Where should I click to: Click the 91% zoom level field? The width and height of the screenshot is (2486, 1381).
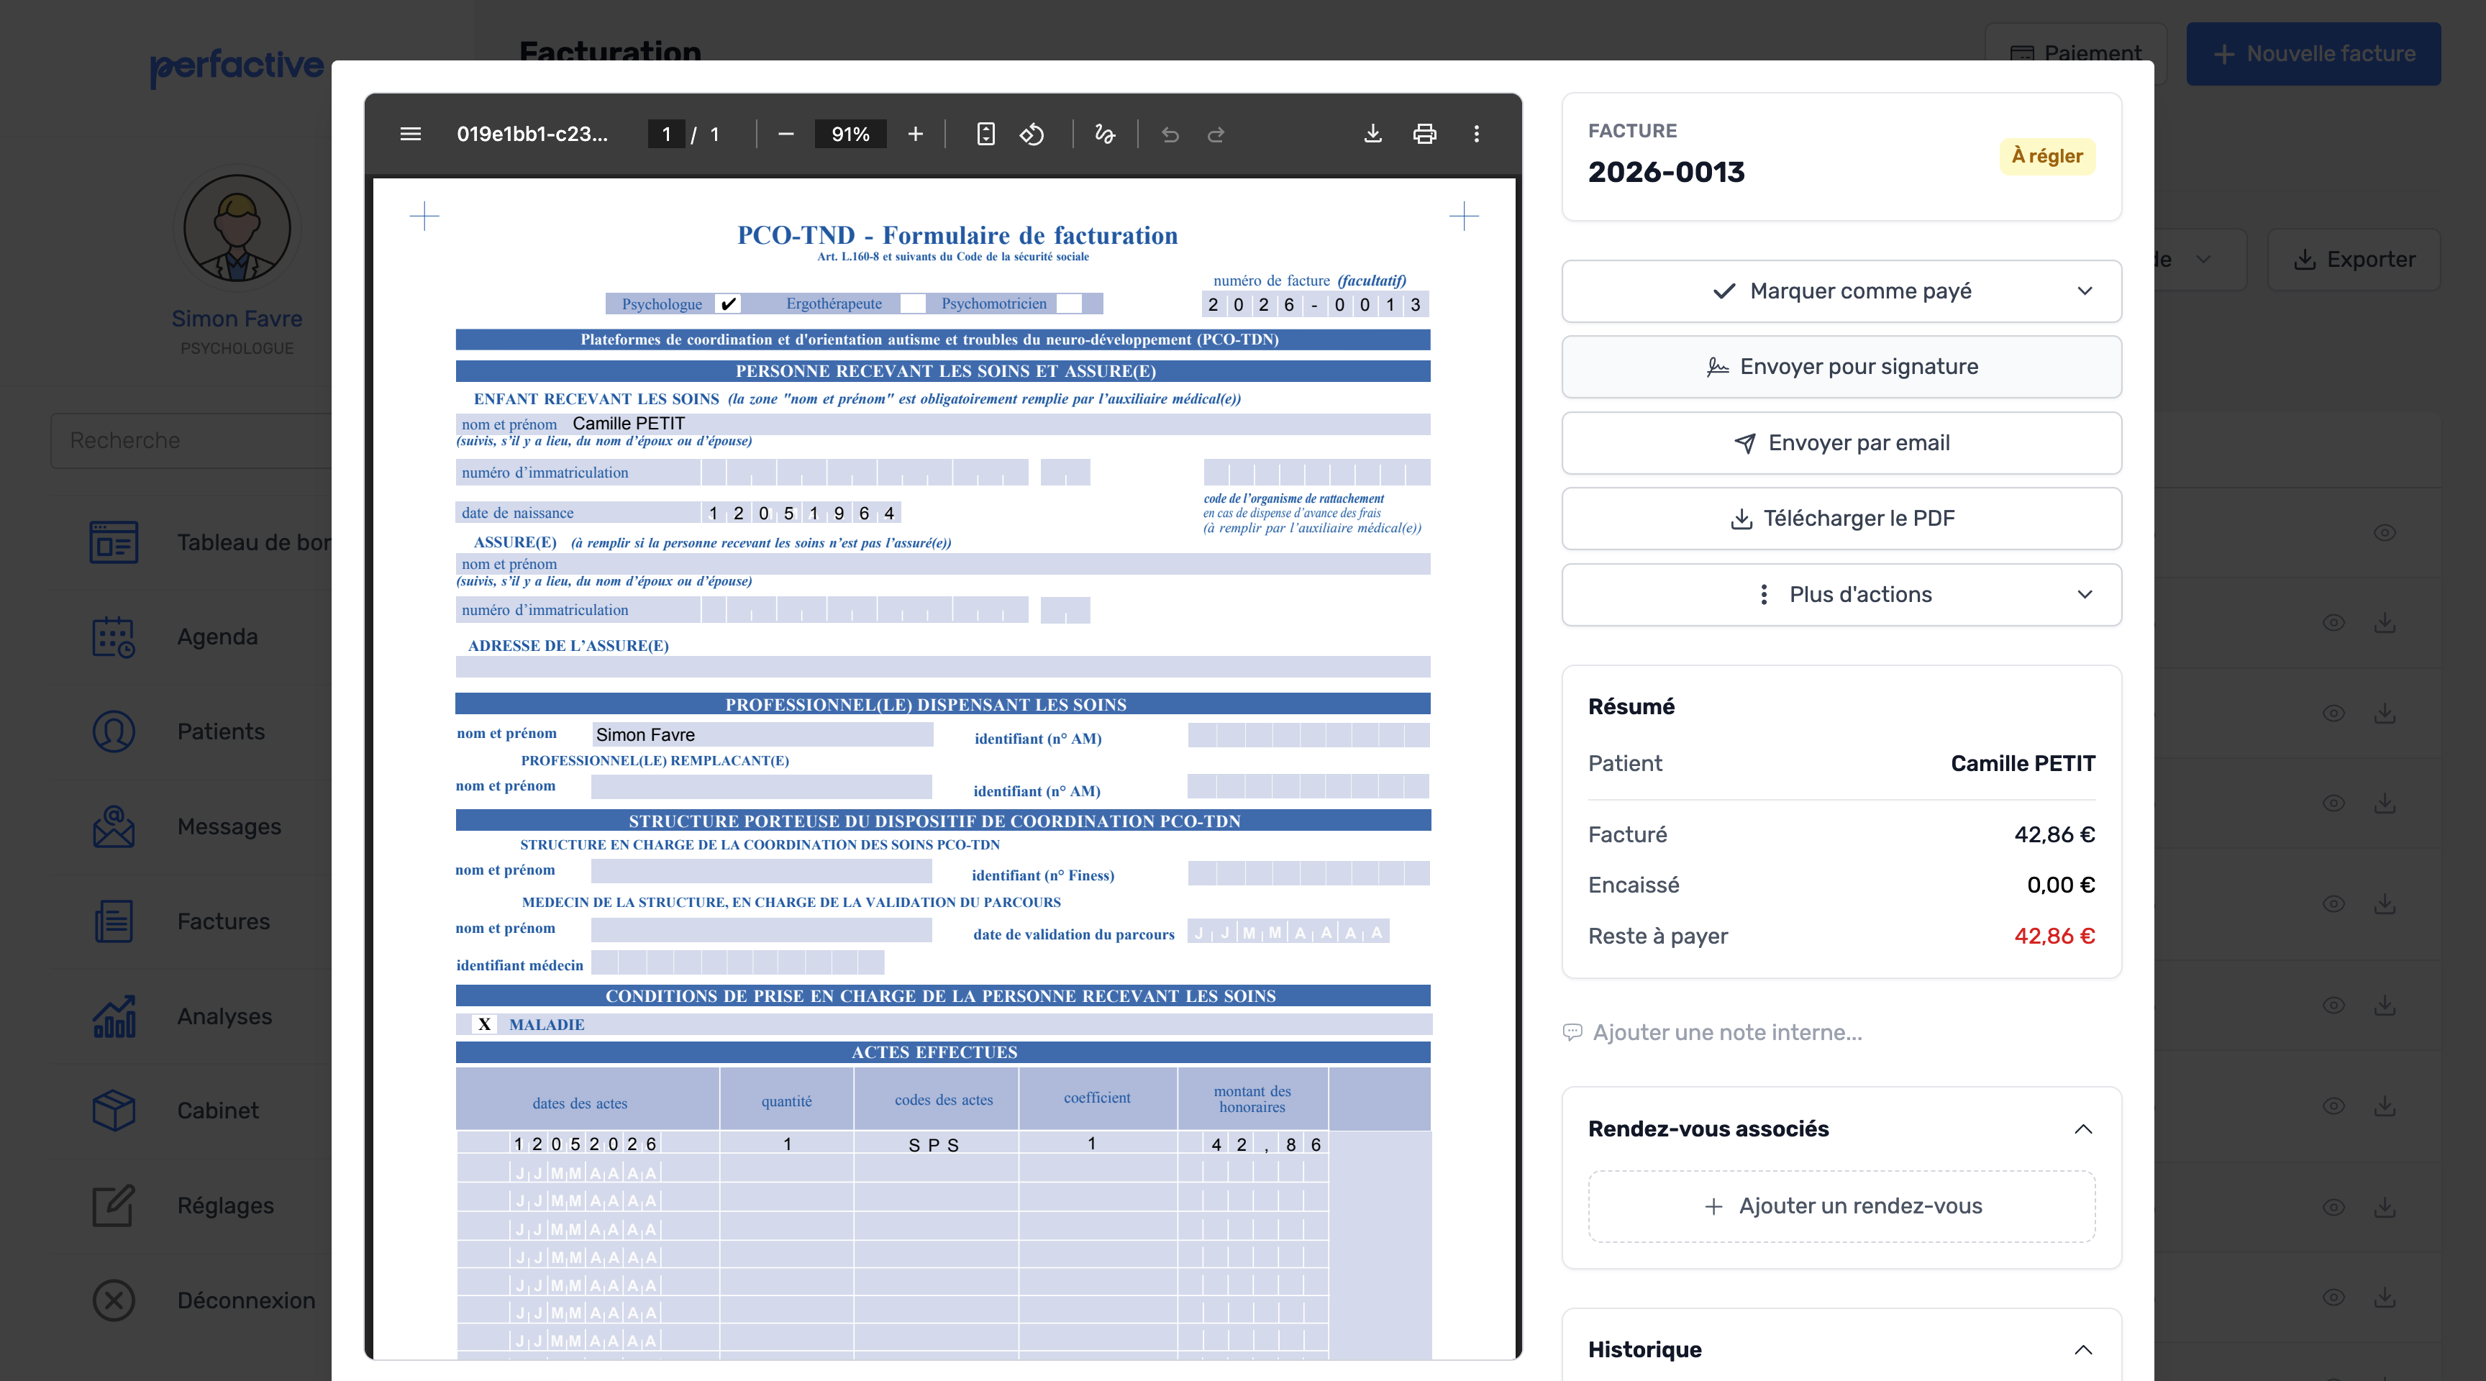[x=850, y=134]
